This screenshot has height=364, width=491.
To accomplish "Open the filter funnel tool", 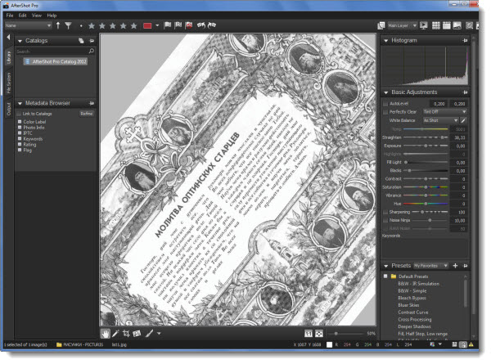I will pos(68,25).
